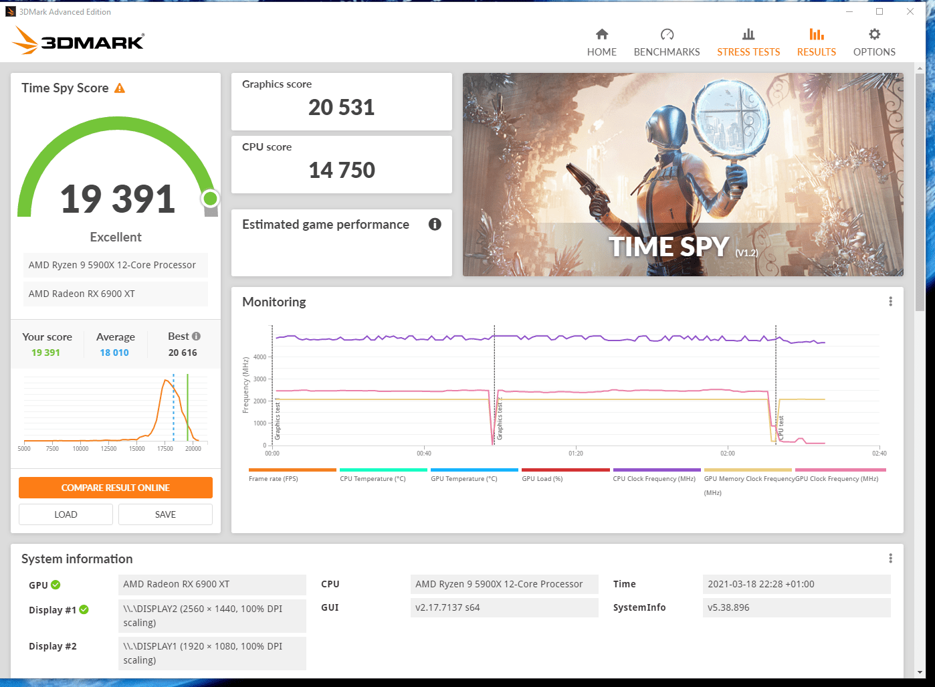Click the Home house icon
The image size is (935, 687).
point(602,34)
